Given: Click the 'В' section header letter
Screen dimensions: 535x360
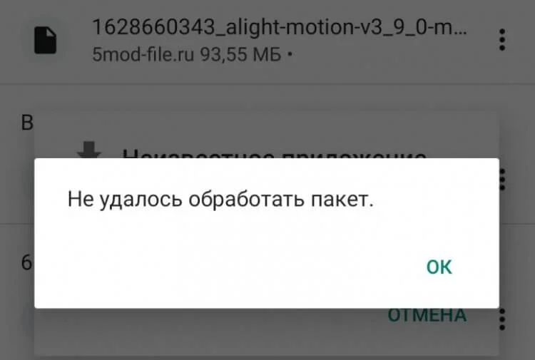Looking at the screenshot, I should 27,123.
